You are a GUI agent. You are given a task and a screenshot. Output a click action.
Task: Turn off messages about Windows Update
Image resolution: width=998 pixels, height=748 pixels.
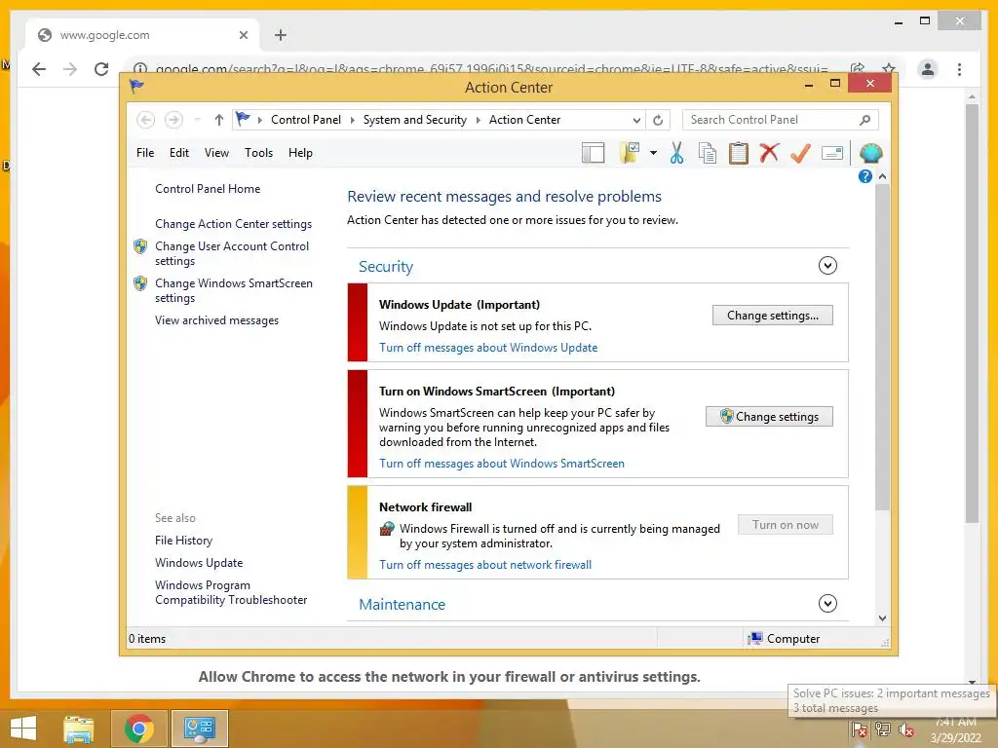point(488,348)
